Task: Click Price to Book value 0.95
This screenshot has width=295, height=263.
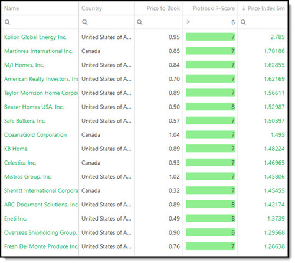Action: (174, 37)
